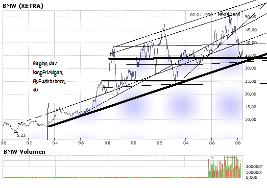
Task: Click the '02' year label on time axis
Action: 159,143
